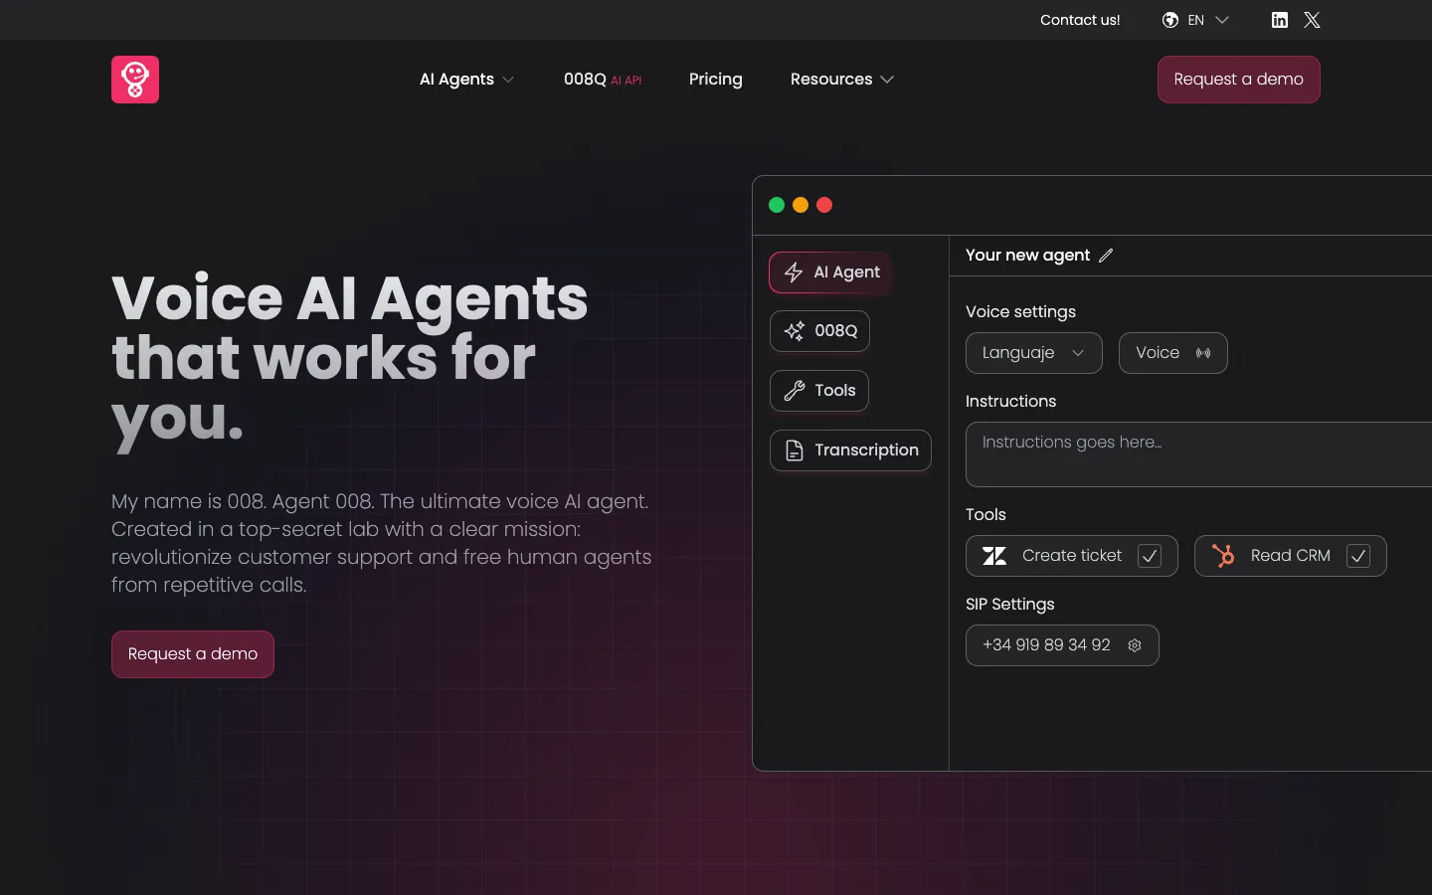Click the pencil icon beside Your new agent

coord(1106,256)
